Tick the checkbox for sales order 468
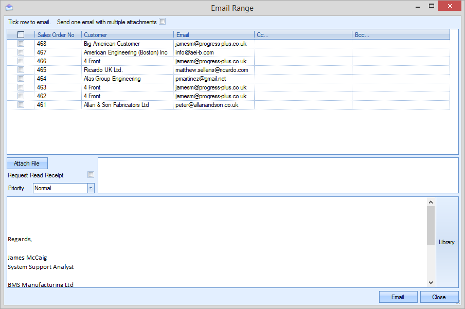Screen dimensions: 465x309 [x=21, y=44]
